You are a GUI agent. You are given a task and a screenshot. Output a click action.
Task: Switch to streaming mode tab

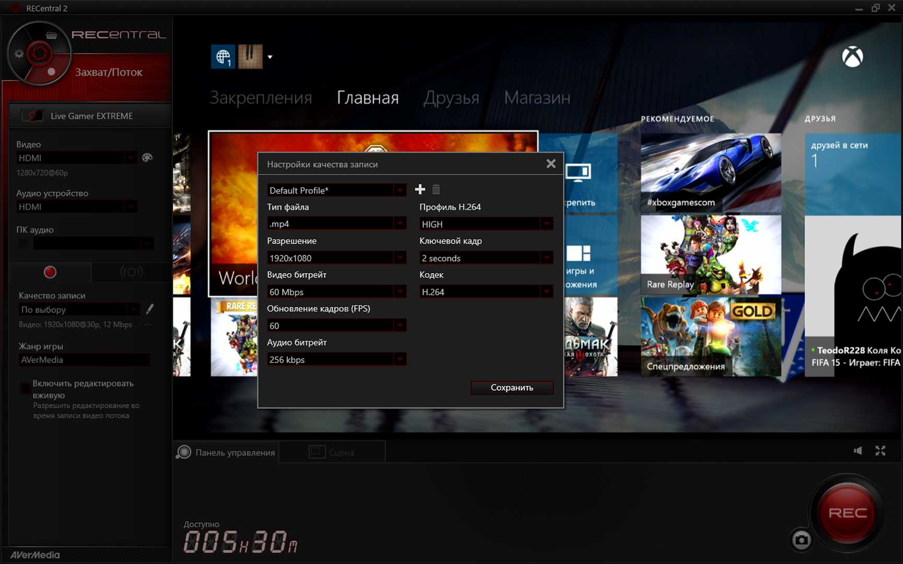[x=131, y=272]
